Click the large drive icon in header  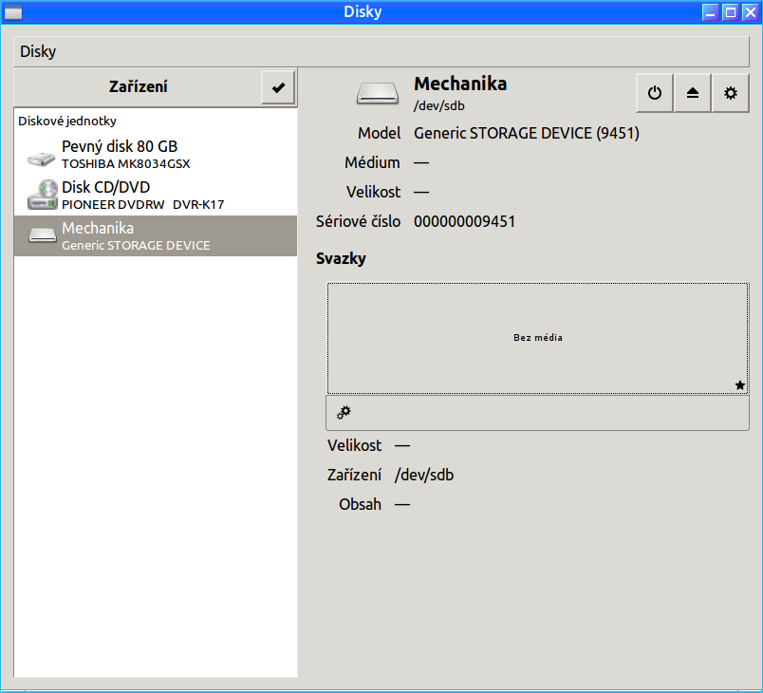pos(378,93)
